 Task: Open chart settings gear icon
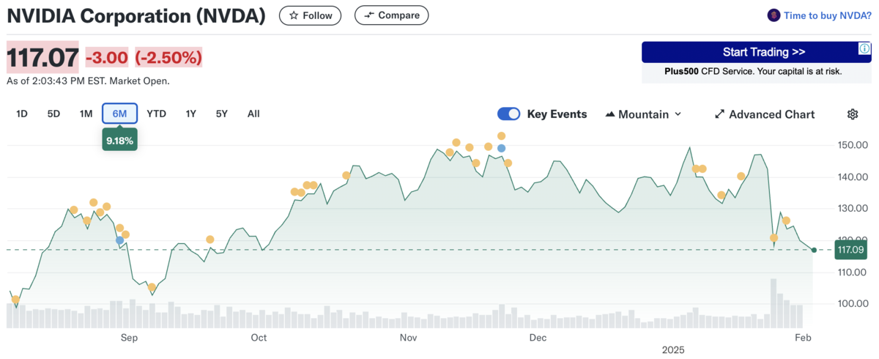point(853,114)
